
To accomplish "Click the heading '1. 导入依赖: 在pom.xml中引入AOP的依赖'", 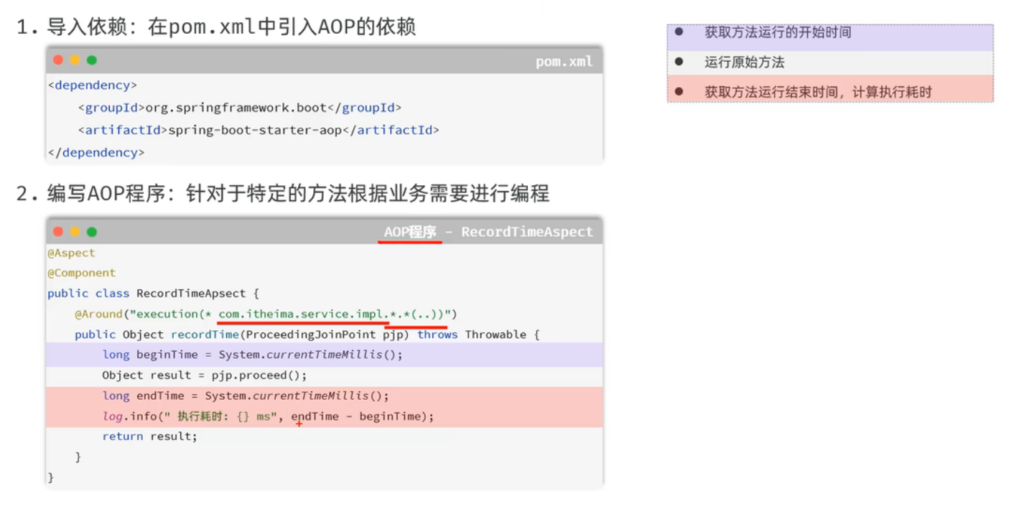I will pos(216,27).
